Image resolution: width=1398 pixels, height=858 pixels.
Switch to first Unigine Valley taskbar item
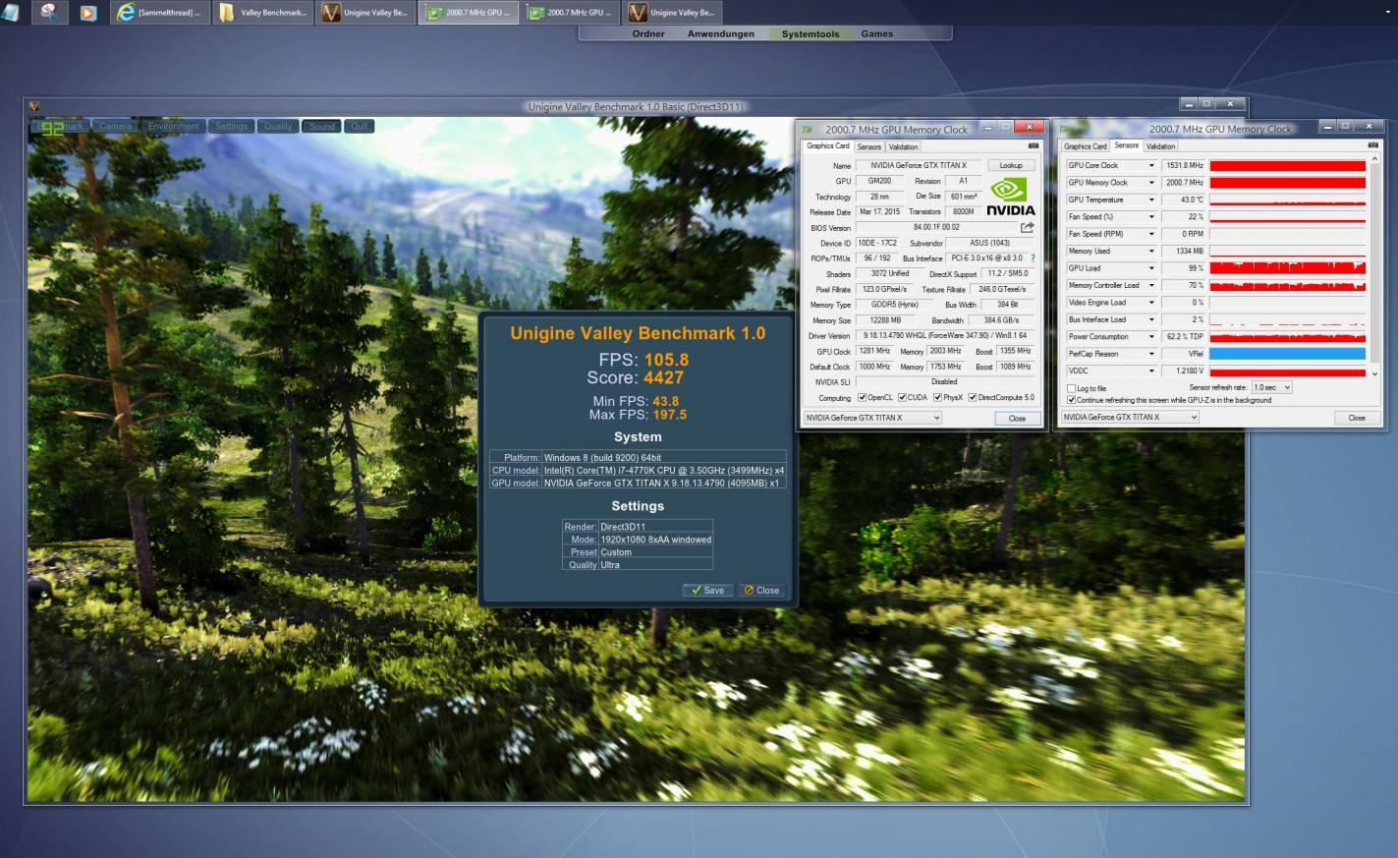coord(365,13)
